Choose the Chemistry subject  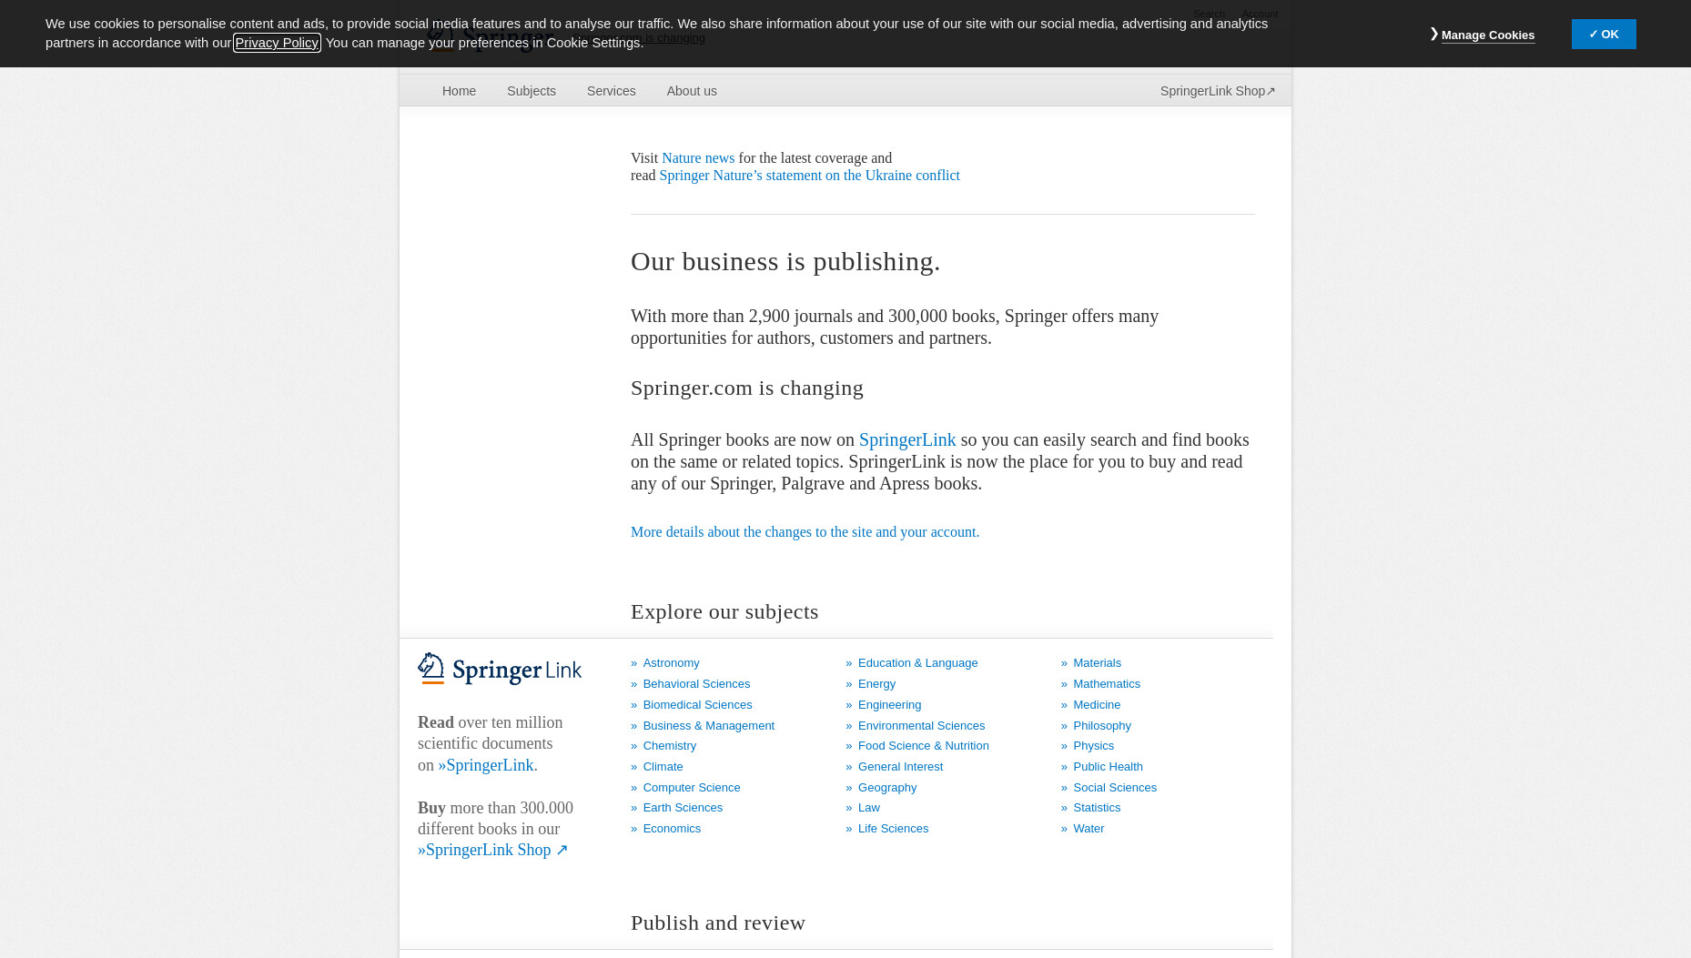pyautogui.click(x=669, y=746)
